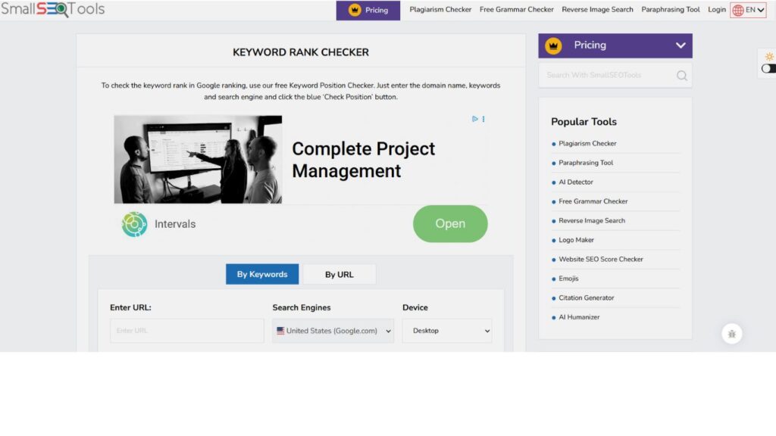
Task: Open AI Detector in Popular Tools
Action: (x=576, y=182)
